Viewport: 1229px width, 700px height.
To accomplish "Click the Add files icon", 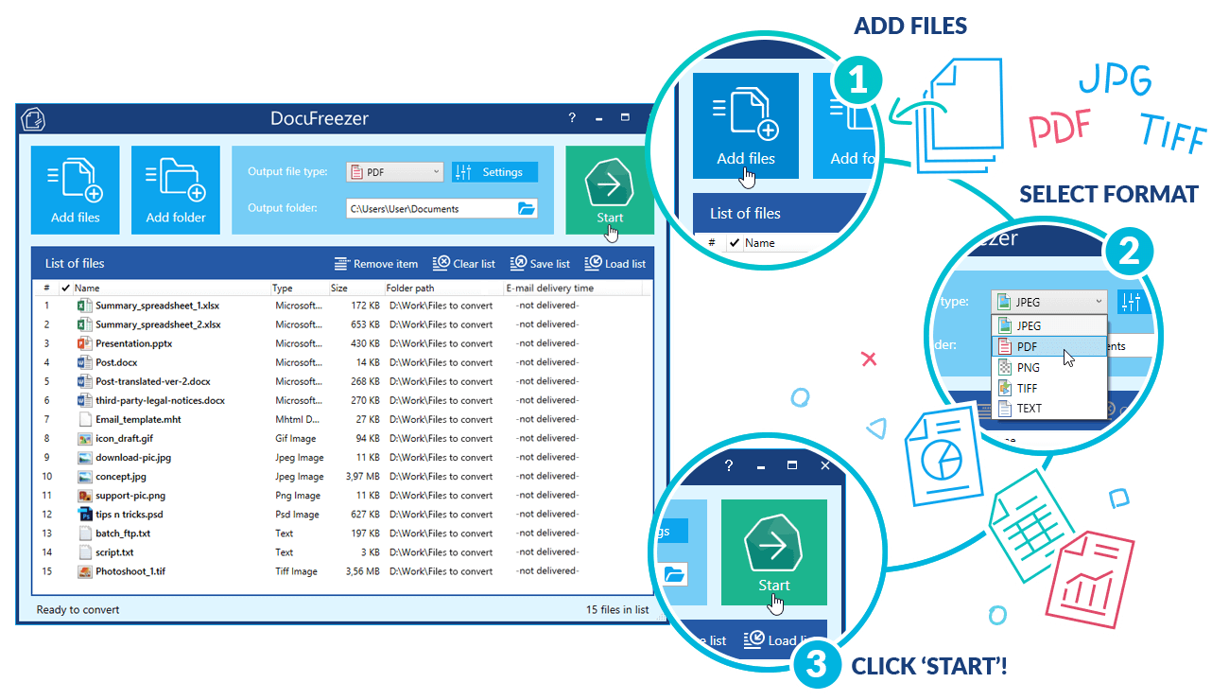I will pos(75,180).
